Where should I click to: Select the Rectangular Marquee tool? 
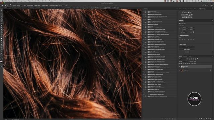[2, 12]
